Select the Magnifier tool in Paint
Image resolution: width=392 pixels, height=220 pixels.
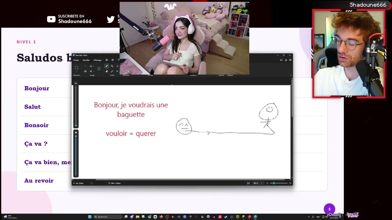(117, 71)
